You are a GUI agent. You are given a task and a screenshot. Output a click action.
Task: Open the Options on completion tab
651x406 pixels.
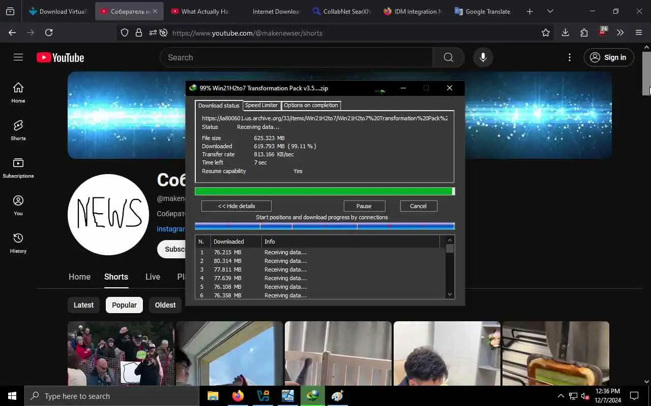[311, 105]
